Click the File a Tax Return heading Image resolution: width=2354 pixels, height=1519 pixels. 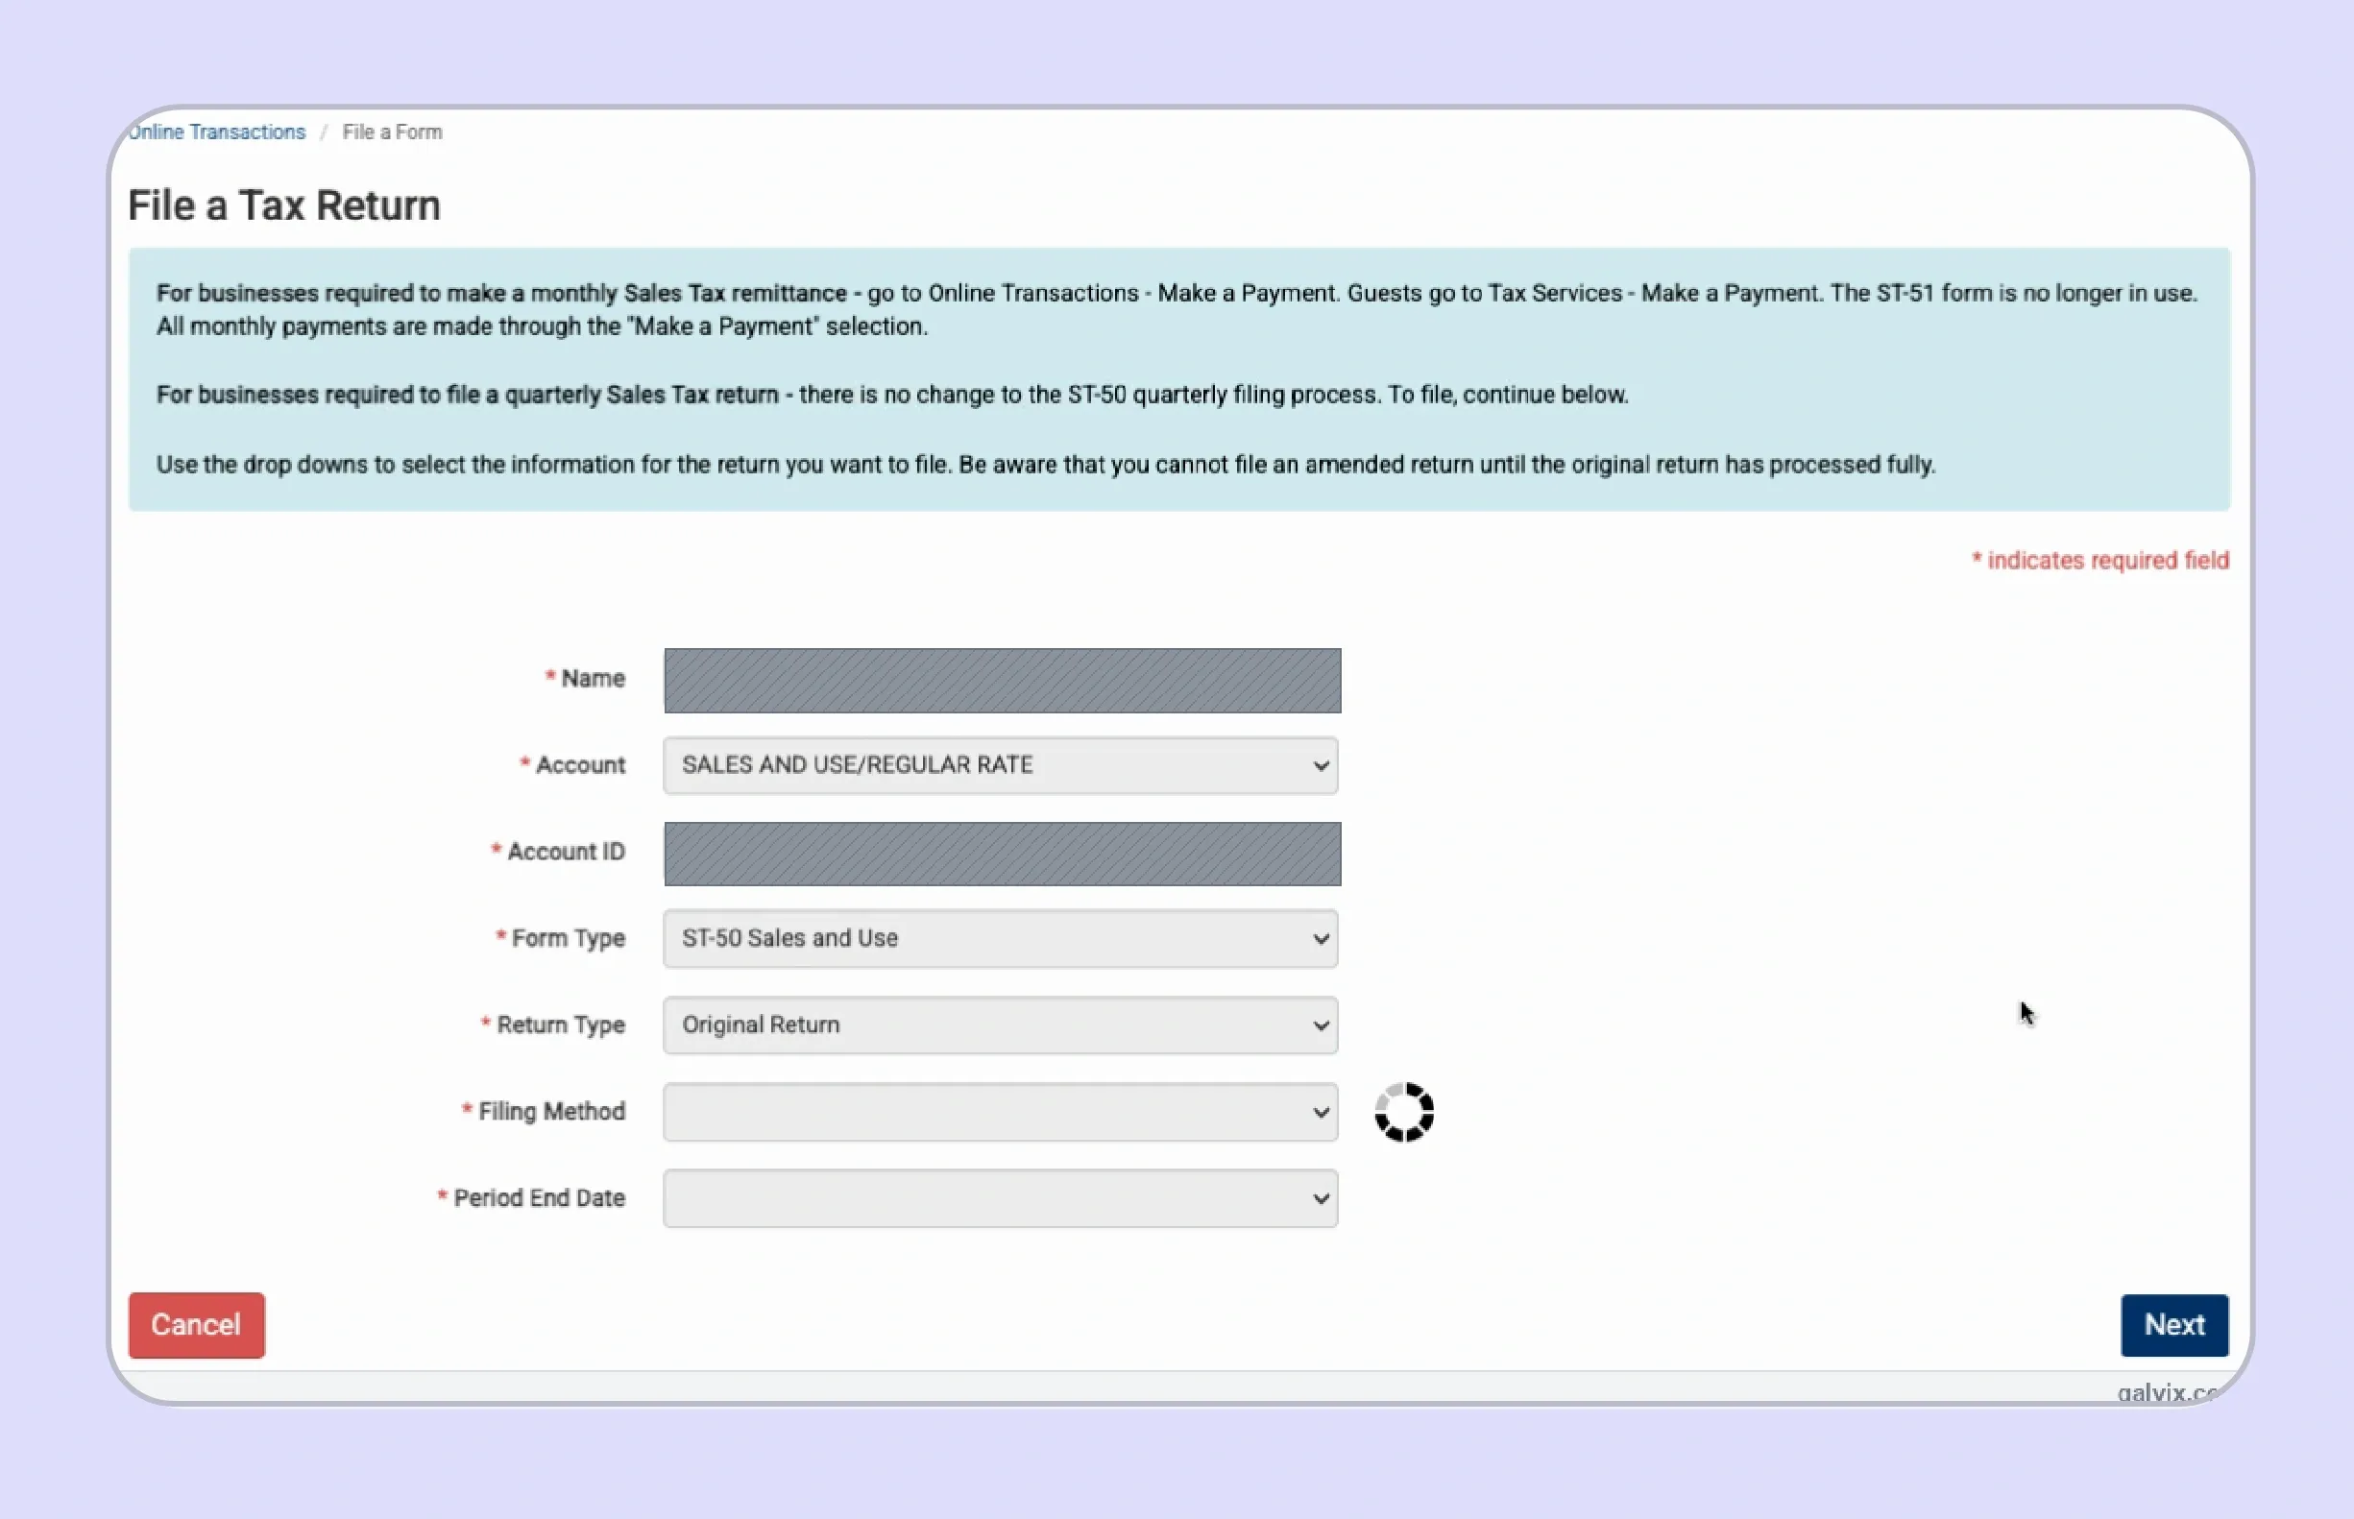pos(284,206)
